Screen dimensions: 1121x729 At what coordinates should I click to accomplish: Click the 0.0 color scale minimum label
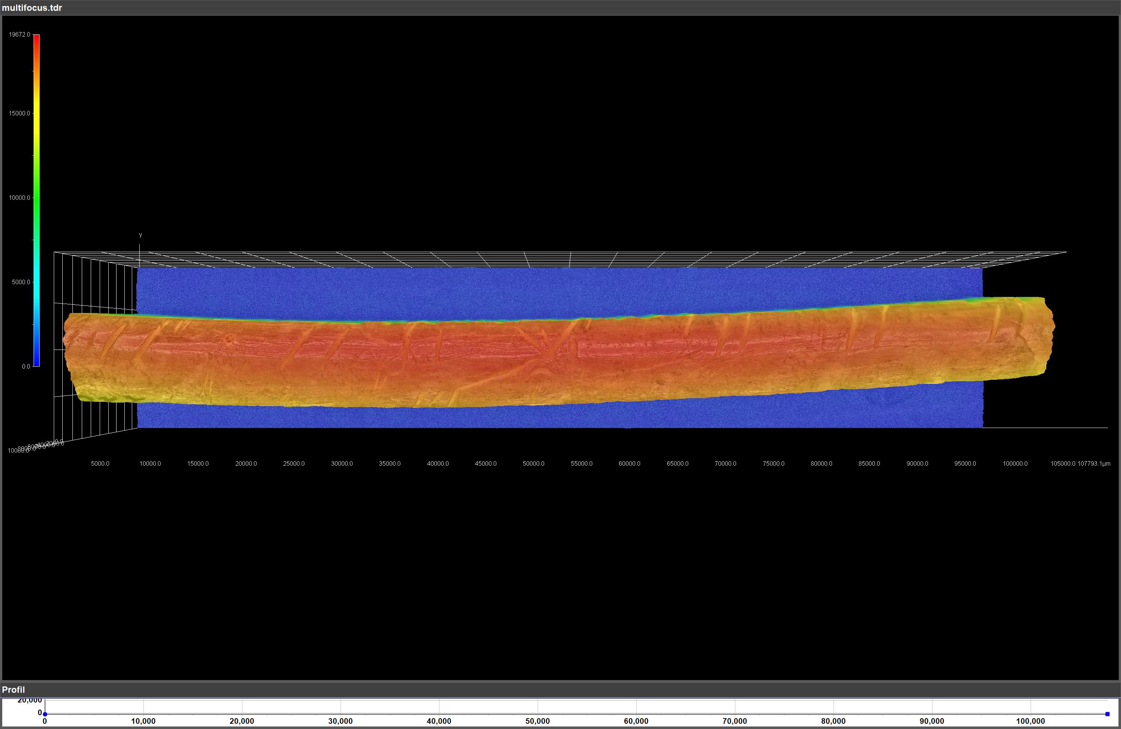coord(26,366)
